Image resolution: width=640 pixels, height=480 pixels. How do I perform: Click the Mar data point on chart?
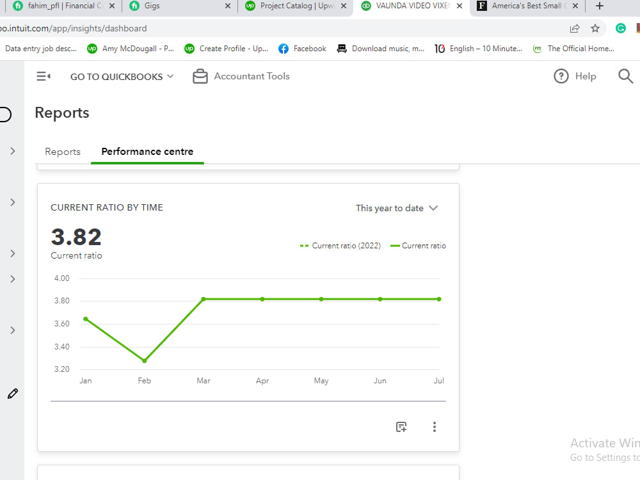pyautogui.click(x=204, y=299)
